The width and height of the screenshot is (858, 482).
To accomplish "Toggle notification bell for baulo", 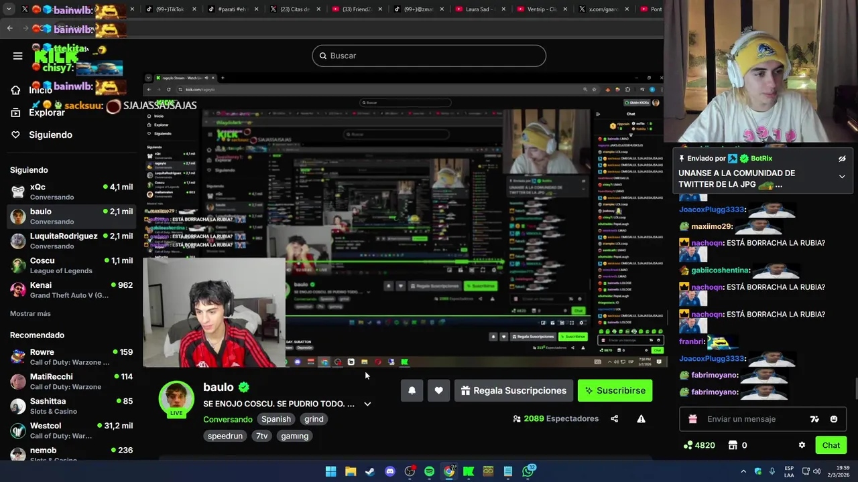I will pyautogui.click(x=412, y=391).
